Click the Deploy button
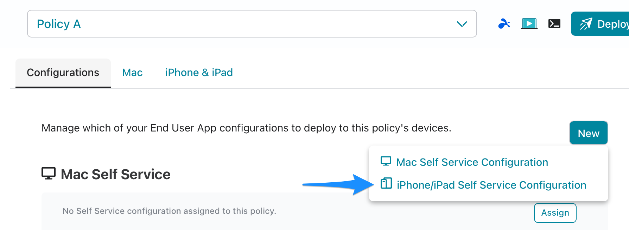The height and width of the screenshot is (230, 629). pos(600,24)
